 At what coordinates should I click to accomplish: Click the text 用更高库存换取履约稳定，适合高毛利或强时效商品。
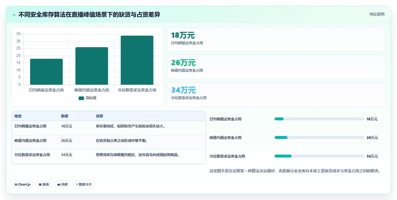(138, 155)
